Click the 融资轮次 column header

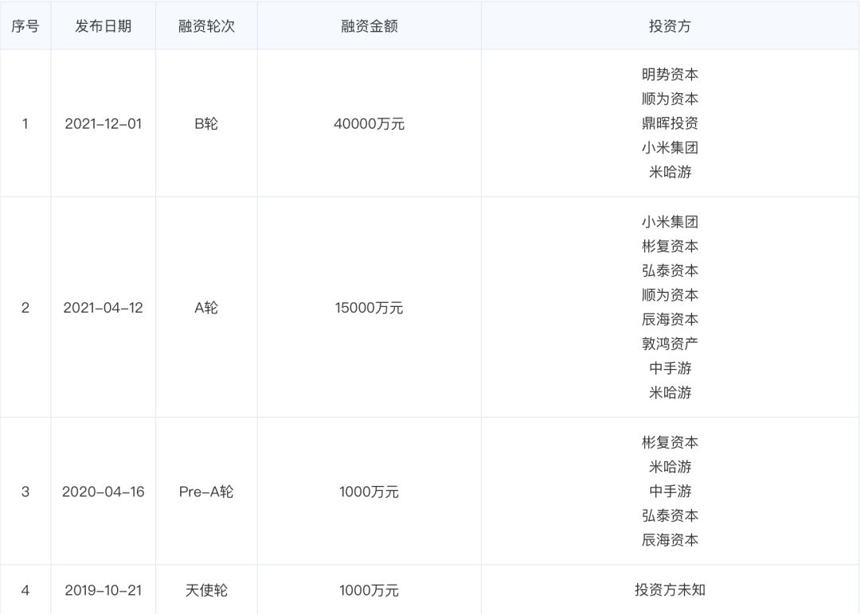tap(206, 25)
